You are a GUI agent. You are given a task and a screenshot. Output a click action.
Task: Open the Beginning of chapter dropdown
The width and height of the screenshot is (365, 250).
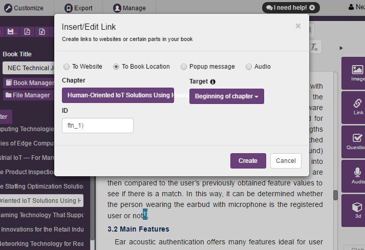click(x=226, y=96)
